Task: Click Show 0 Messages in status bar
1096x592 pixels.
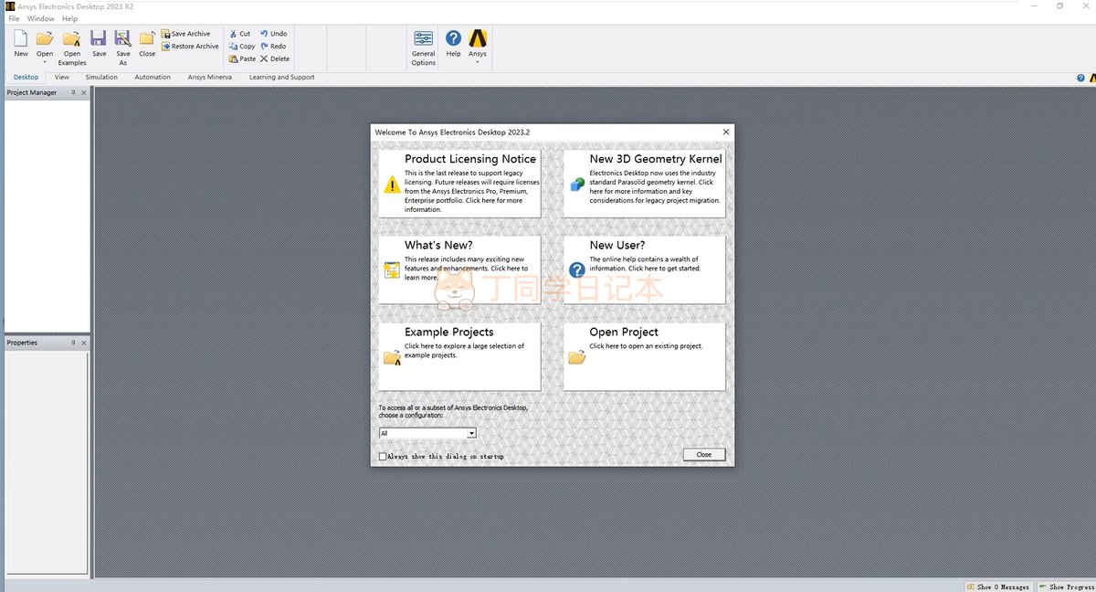Action: [x=999, y=587]
